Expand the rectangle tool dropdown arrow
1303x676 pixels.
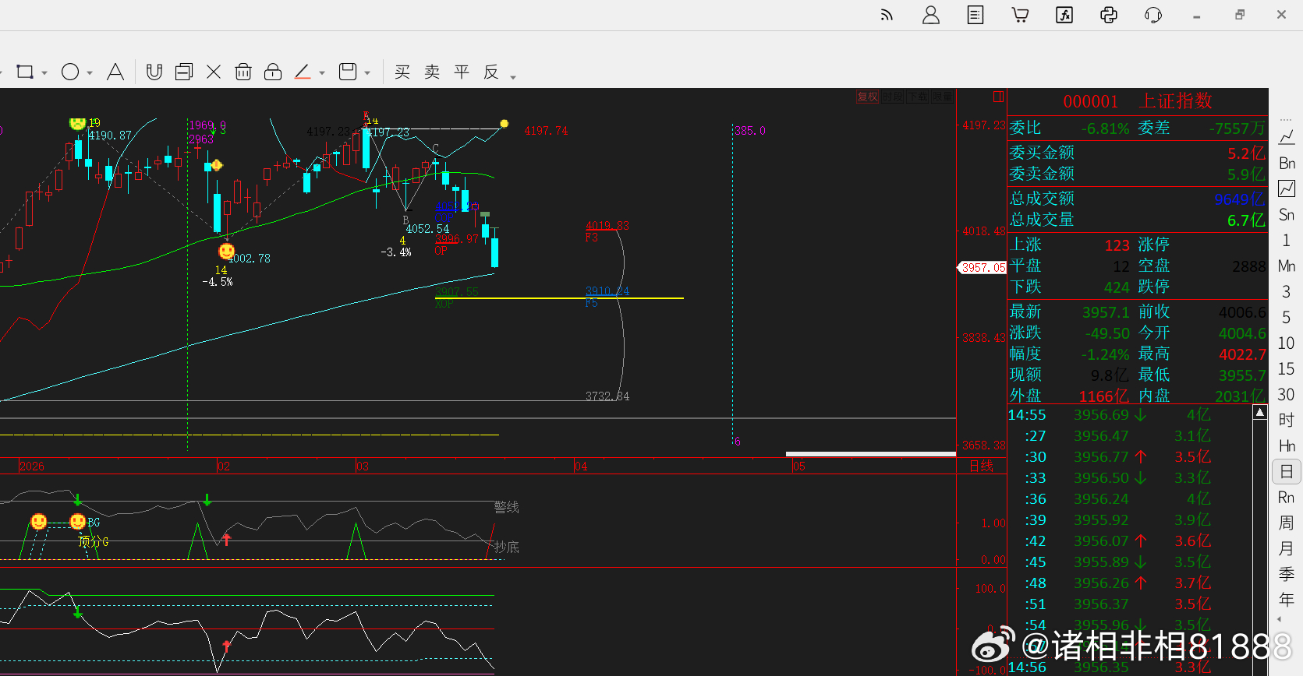(x=44, y=73)
